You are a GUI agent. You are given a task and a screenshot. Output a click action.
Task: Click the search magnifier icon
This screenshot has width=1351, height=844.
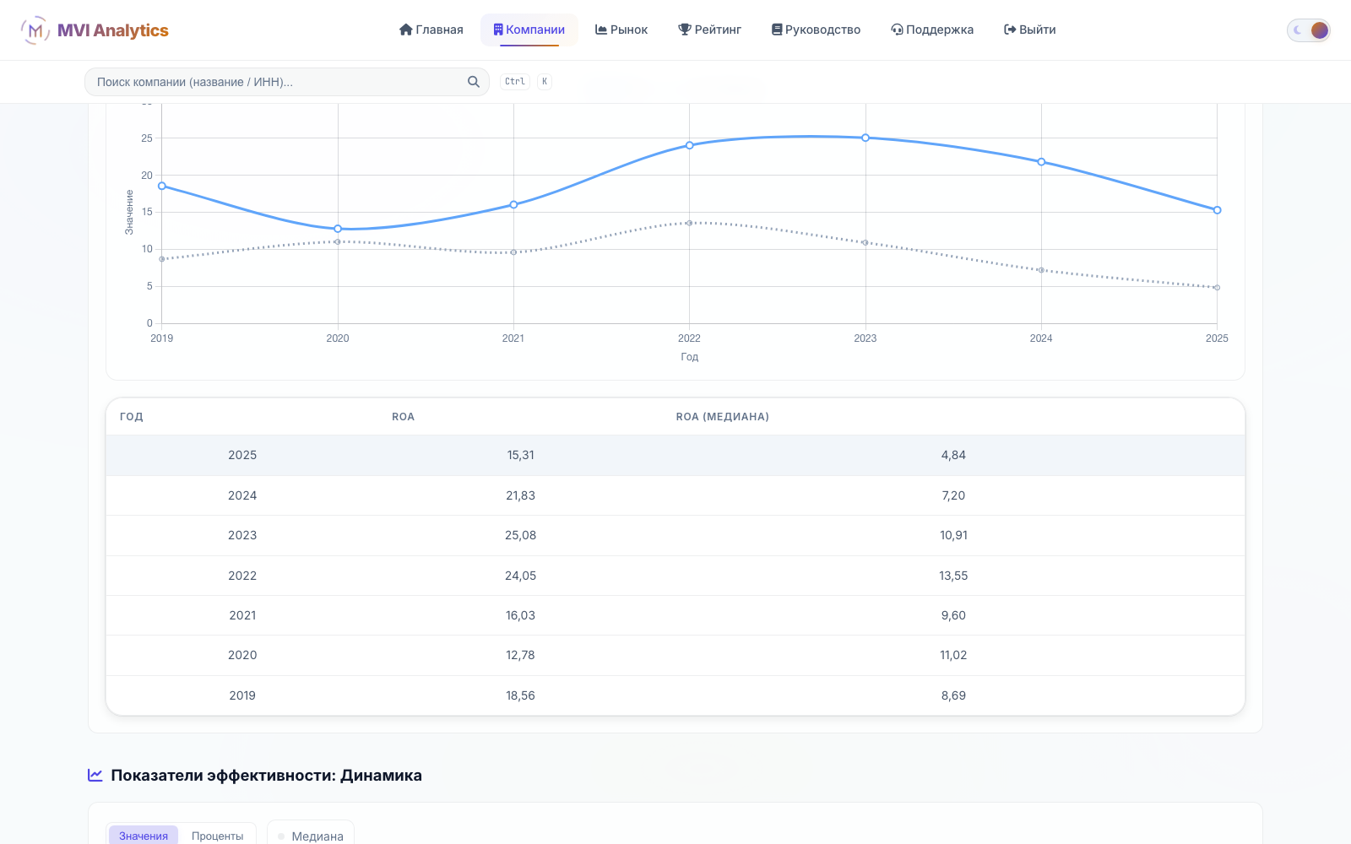pyautogui.click(x=474, y=82)
